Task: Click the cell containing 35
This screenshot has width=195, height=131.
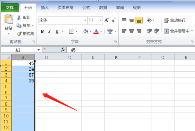Action: (23, 81)
